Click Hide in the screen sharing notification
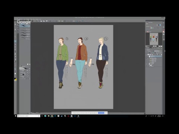This screenshot has height=134, width=179. pyautogui.click(x=106, y=113)
